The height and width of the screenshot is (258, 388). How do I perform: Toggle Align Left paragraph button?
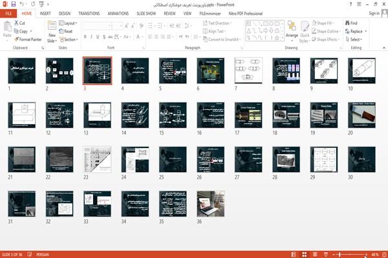click(150, 37)
